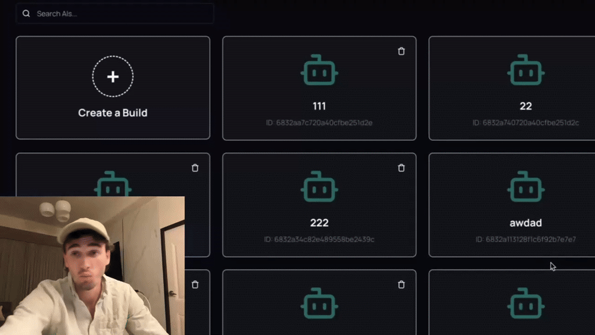Viewport: 595px width, 335px height.
Task: Open the Create a Build card
Action: (x=113, y=88)
